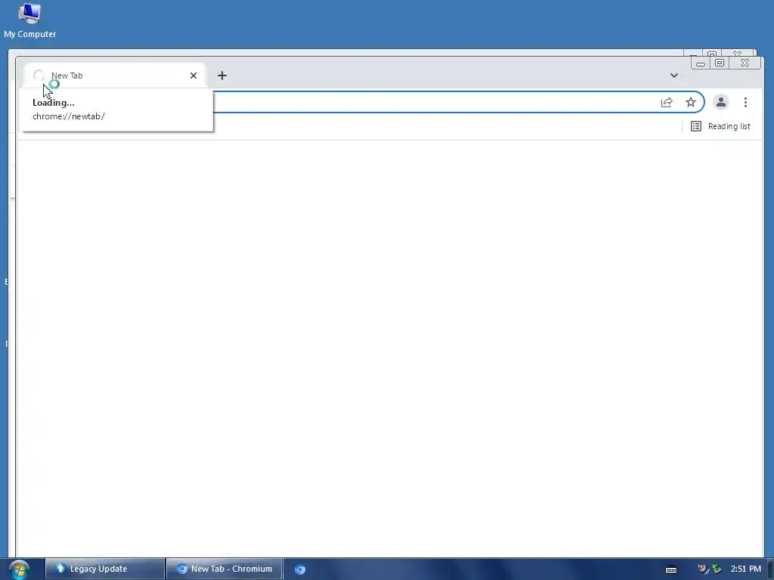Switch to Legacy Update taskbar item
Viewport: 774px width, 580px height.
[x=104, y=569]
